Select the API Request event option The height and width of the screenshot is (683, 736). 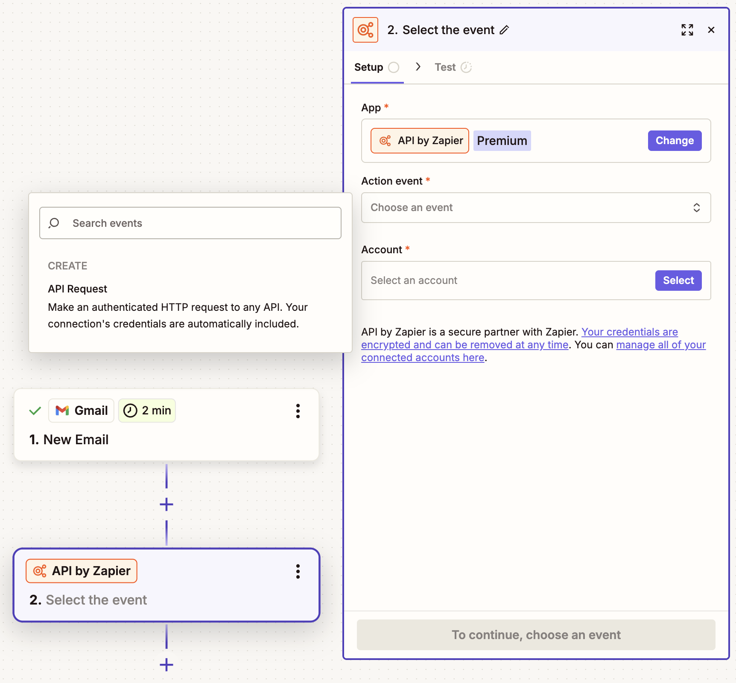click(190, 306)
